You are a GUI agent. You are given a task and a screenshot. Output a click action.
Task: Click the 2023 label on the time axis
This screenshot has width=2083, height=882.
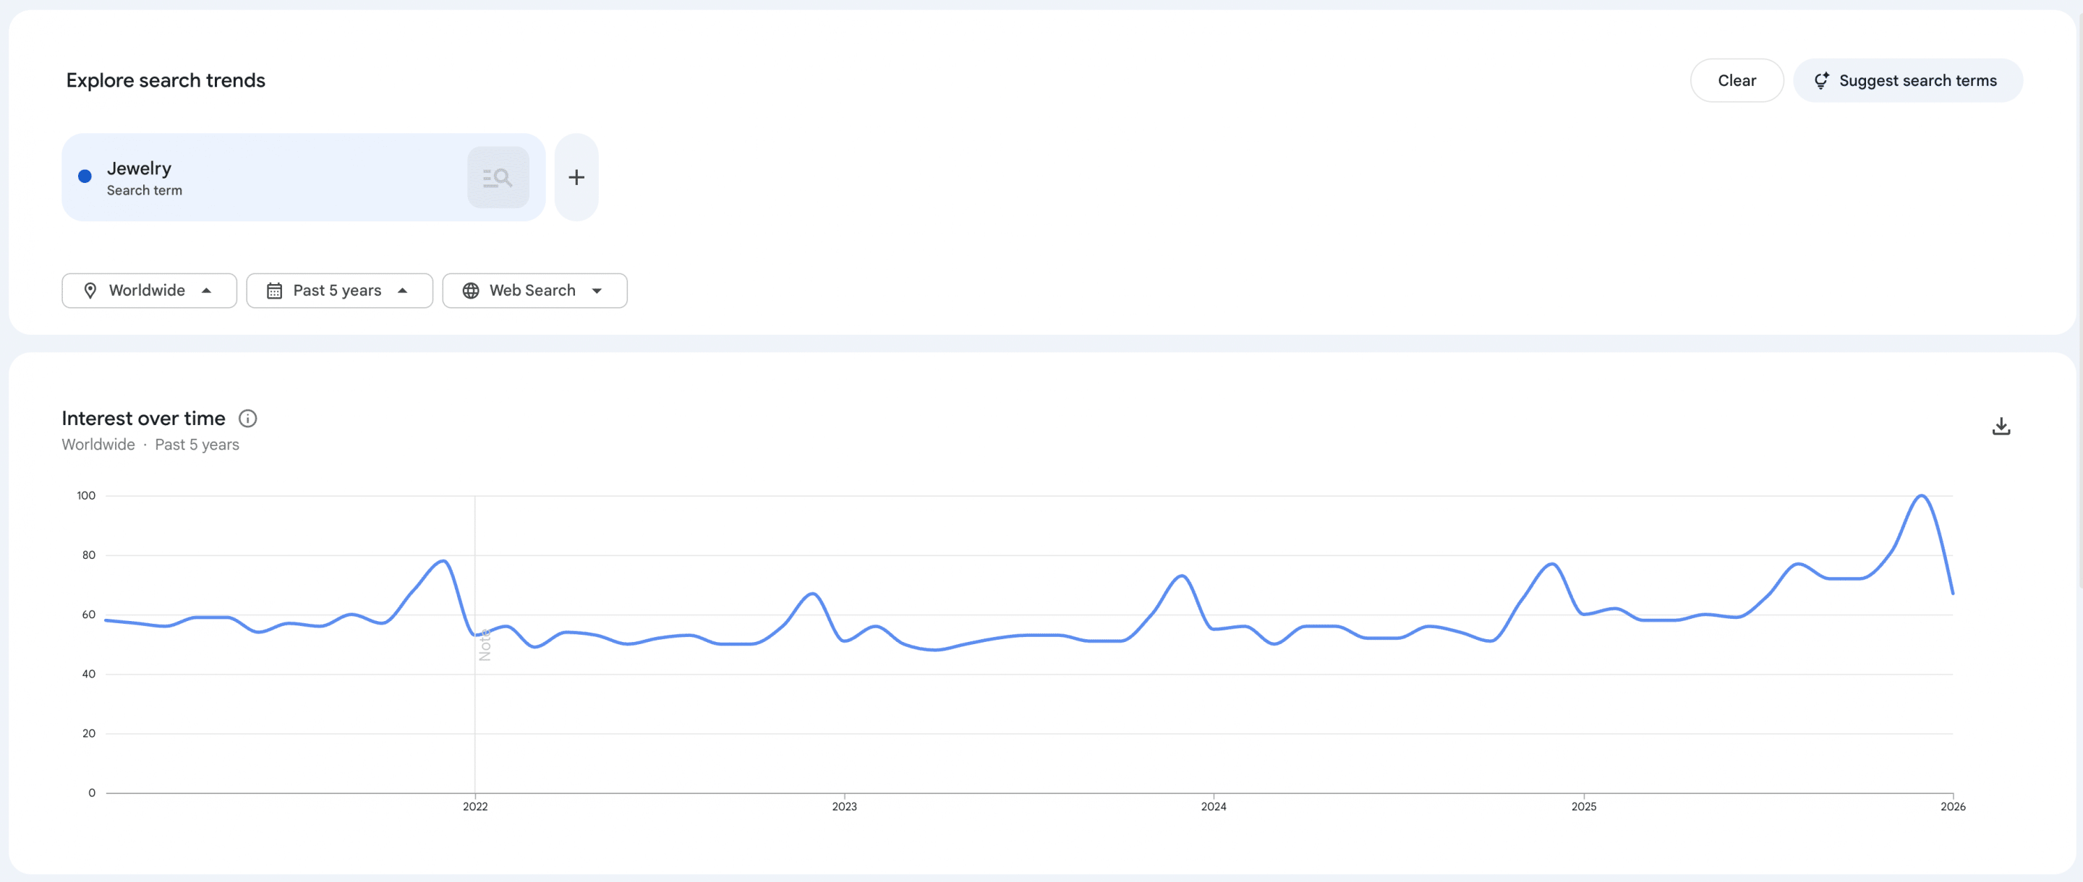click(x=844, y=806)
